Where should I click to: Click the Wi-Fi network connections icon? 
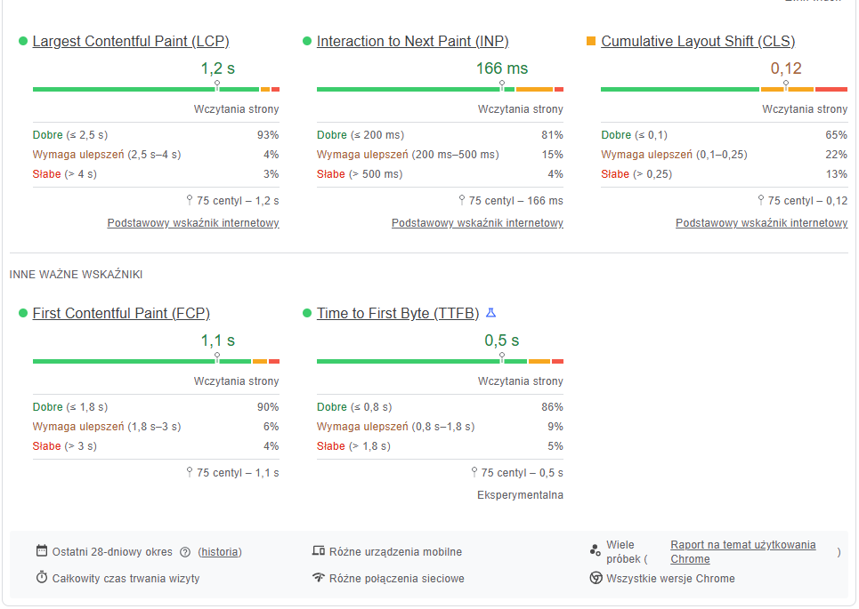pos(319,578)
